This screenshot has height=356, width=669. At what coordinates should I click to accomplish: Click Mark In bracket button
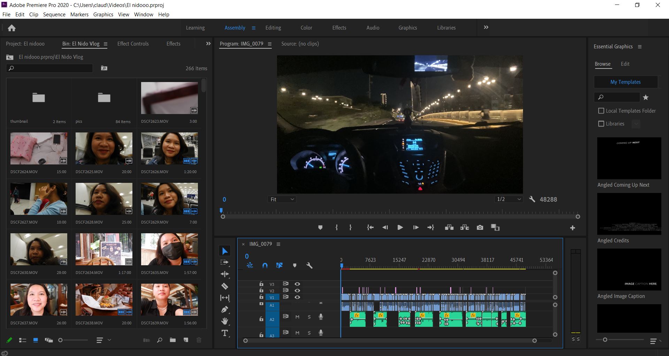[336, 227]
